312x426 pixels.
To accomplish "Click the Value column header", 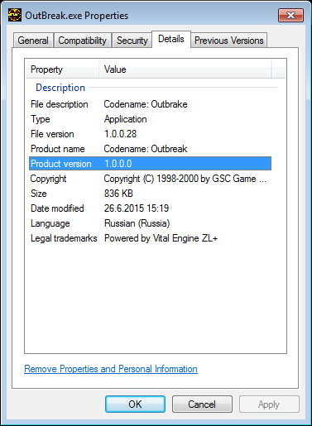I will pyautogui.click(x=185, y=69).
